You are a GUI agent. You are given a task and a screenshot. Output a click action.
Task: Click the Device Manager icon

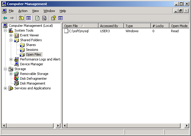click(16, 64)
